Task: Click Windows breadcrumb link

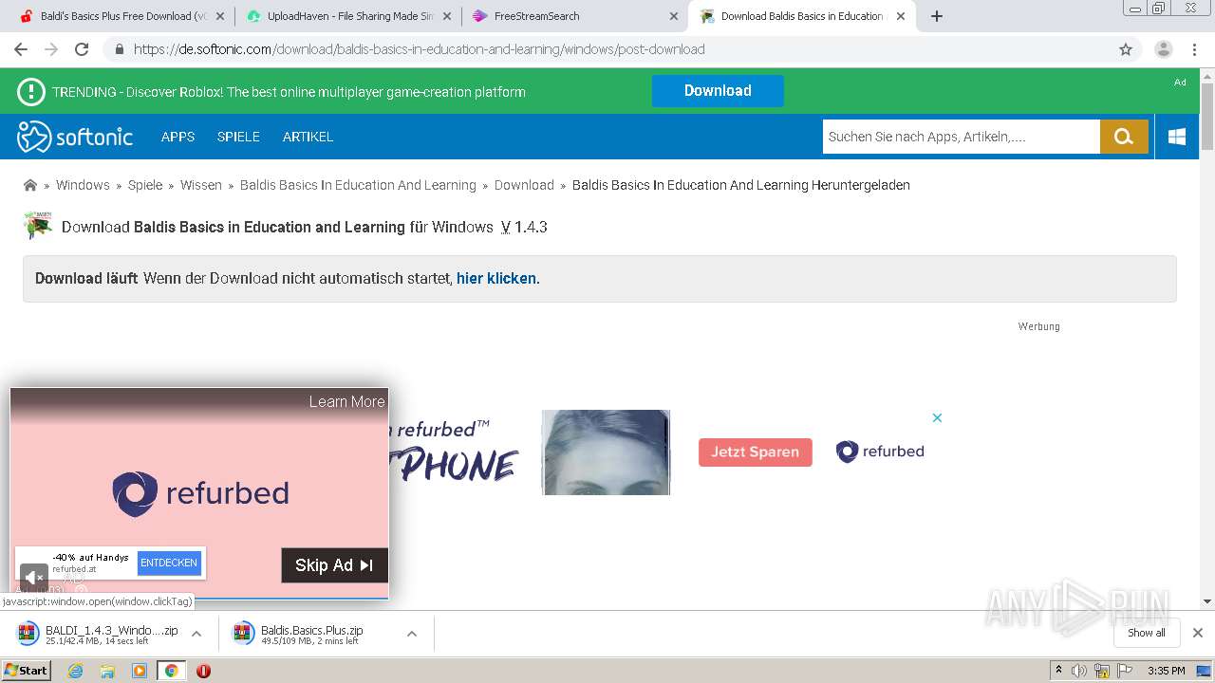Action: click(83, 185)
